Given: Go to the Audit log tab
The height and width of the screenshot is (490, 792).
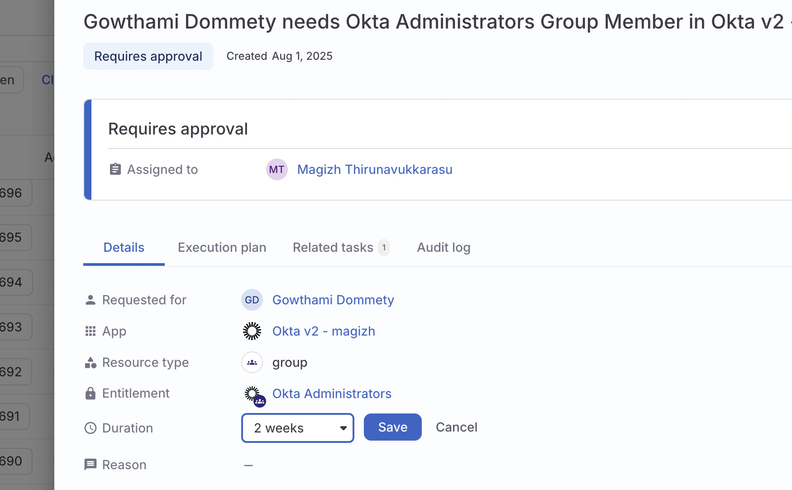Looking at the screenshot, I should [x=444, y=248].
